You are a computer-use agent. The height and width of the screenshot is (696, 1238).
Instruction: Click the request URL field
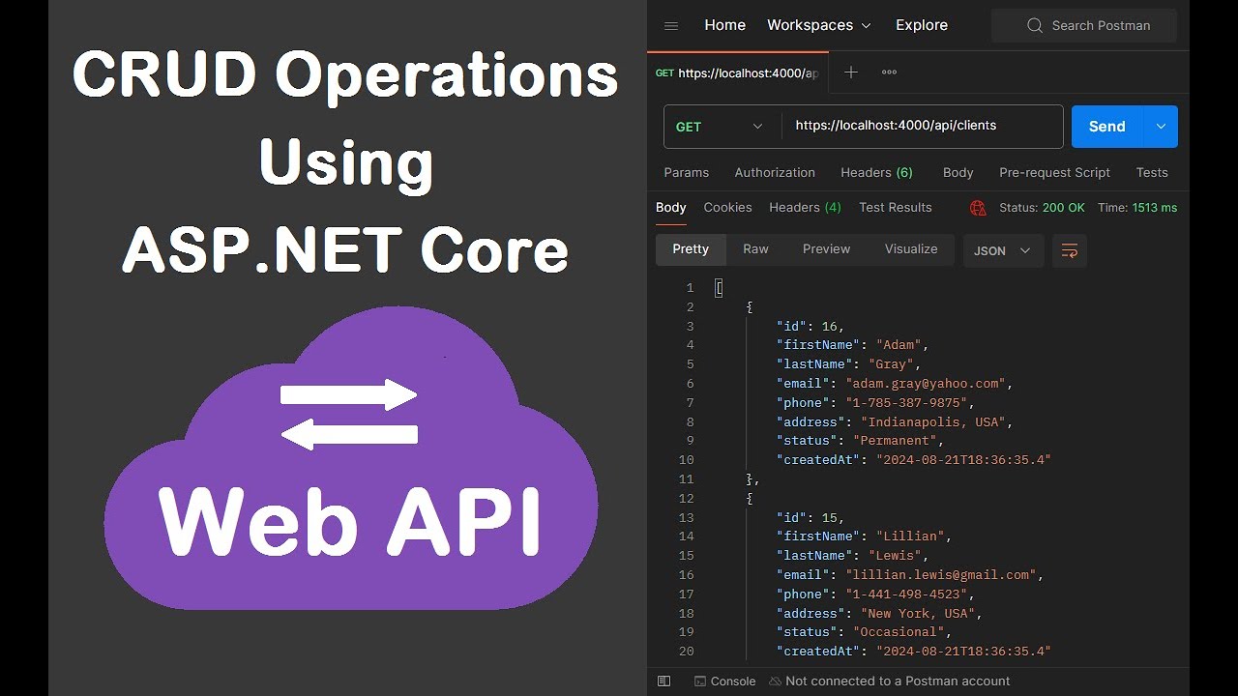pyautogui.click(x=923, y=126)
